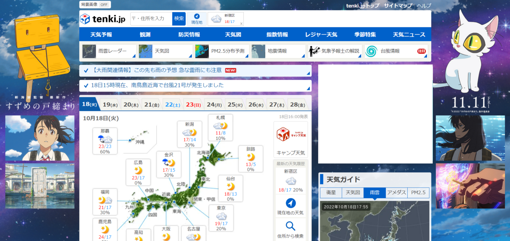Open the ヘルプ link
This screenshot has width=510, height=241.
(x=424, y=5)
